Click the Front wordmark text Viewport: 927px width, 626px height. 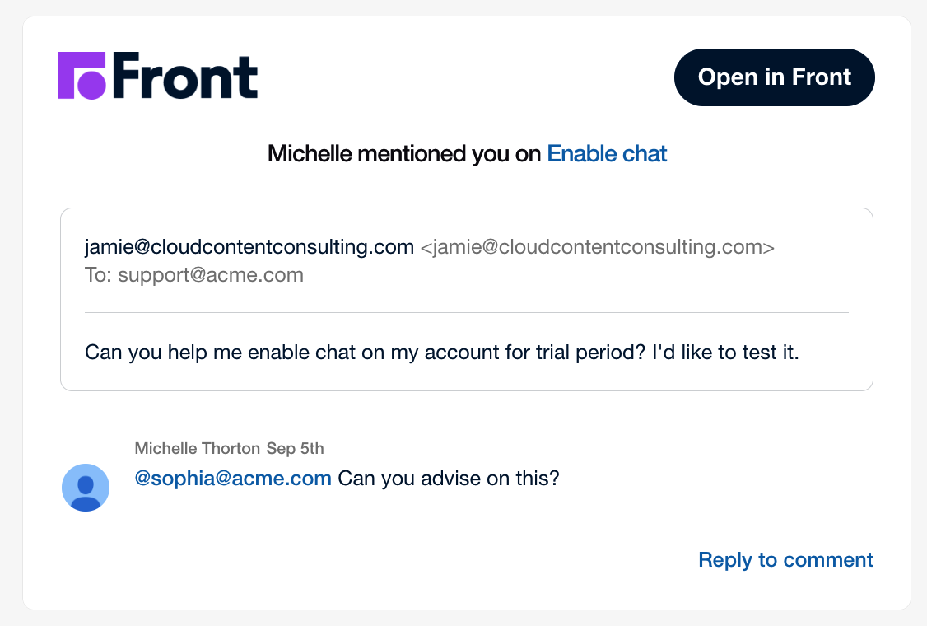(x=185, y=75)
